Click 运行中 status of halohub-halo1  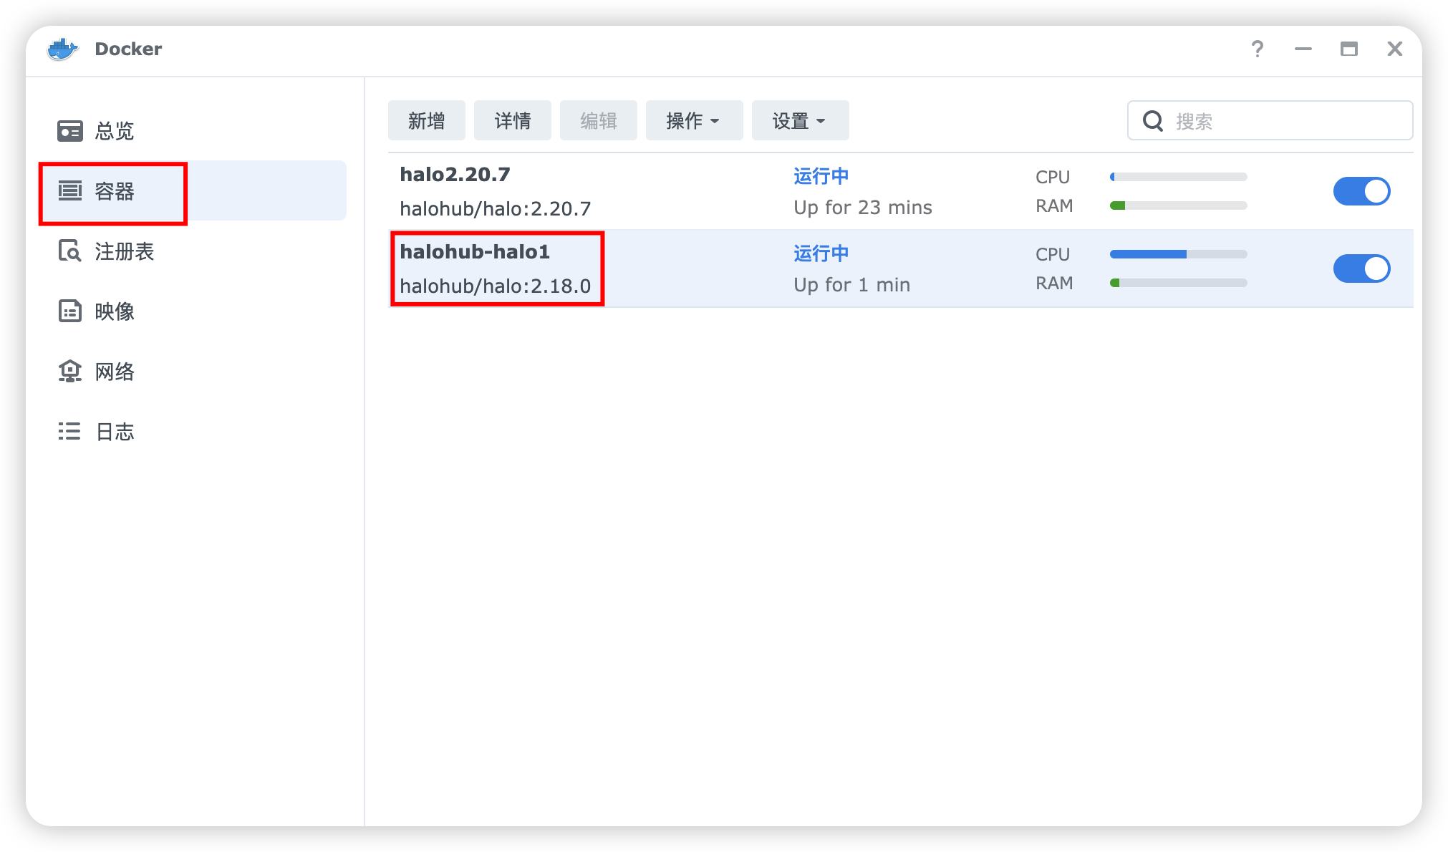[821, 253]
